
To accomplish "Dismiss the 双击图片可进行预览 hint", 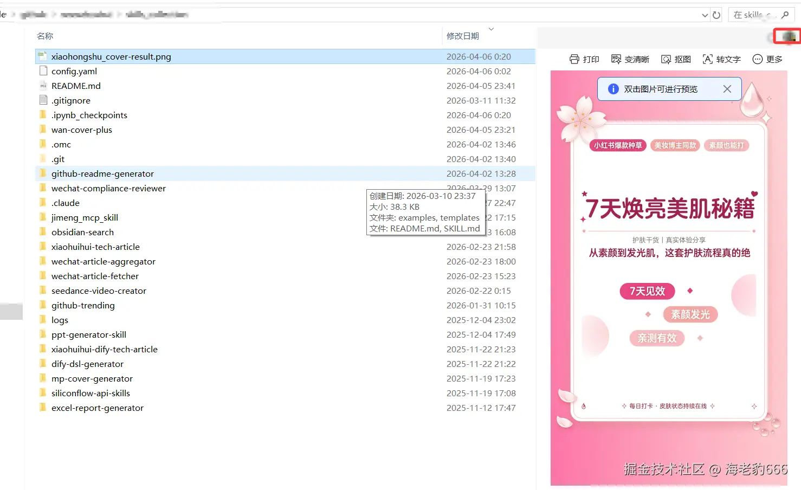I will (x=727, y=89).
